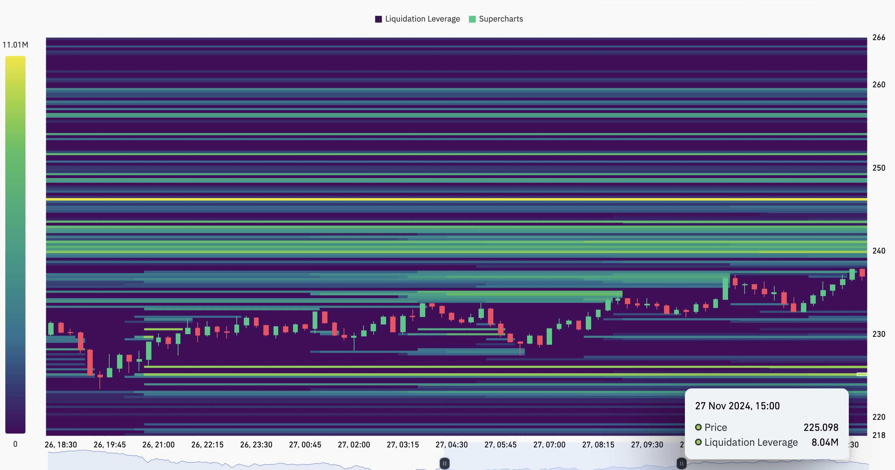895x470 pixels.
Task: Click the 250 price axis label
Action: point(879,168)
